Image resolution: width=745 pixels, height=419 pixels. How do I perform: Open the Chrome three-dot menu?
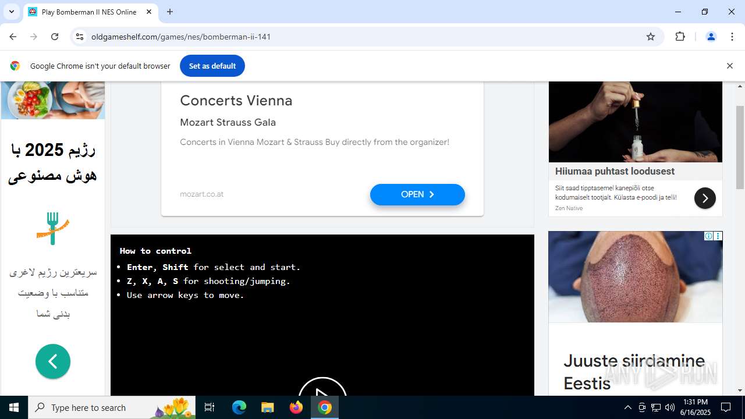point(732,37)
